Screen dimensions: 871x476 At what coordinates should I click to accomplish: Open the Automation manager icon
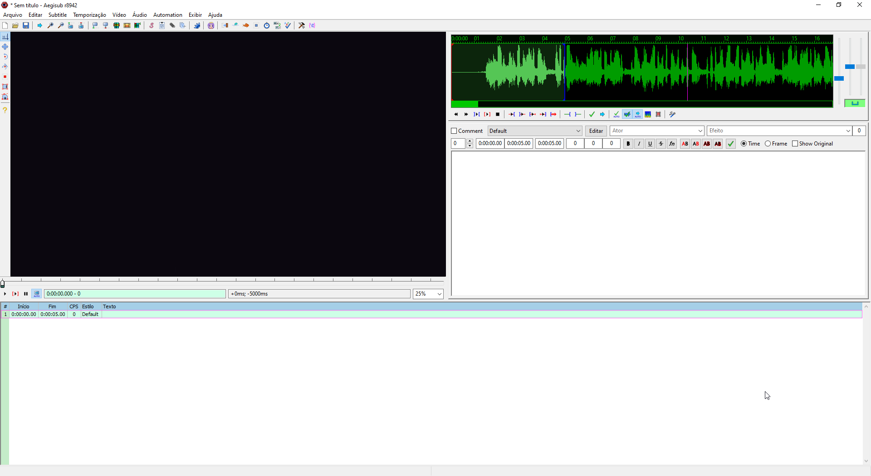click(x=197, y=25)
